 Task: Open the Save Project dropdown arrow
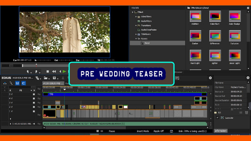pyautogui.click(x=58, y=79)
